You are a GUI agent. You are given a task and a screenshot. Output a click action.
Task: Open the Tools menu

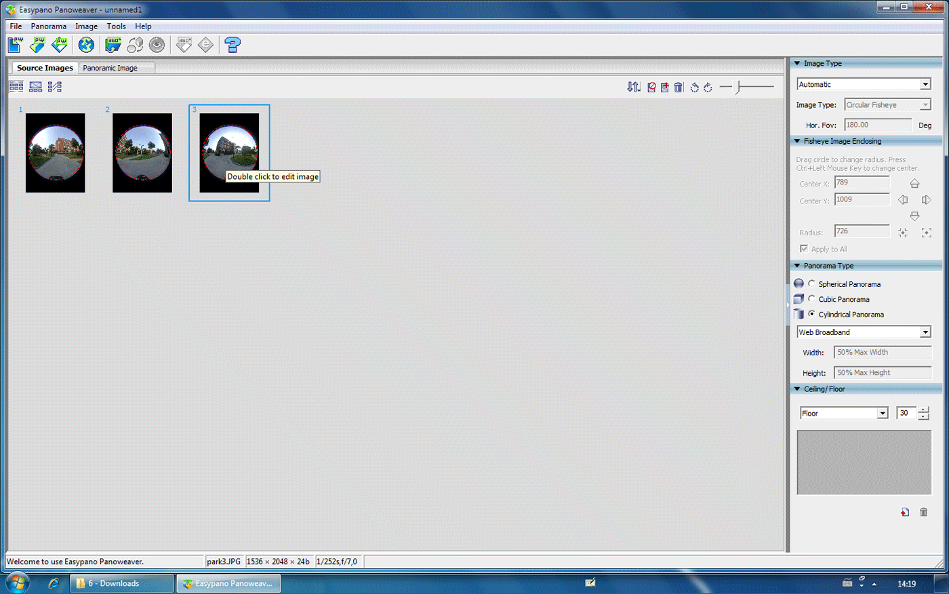[x=117, y=26]
